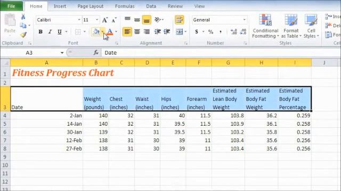Apply Top Align to cells
This screenshot has width=341, height=191.
coord(127,20)
